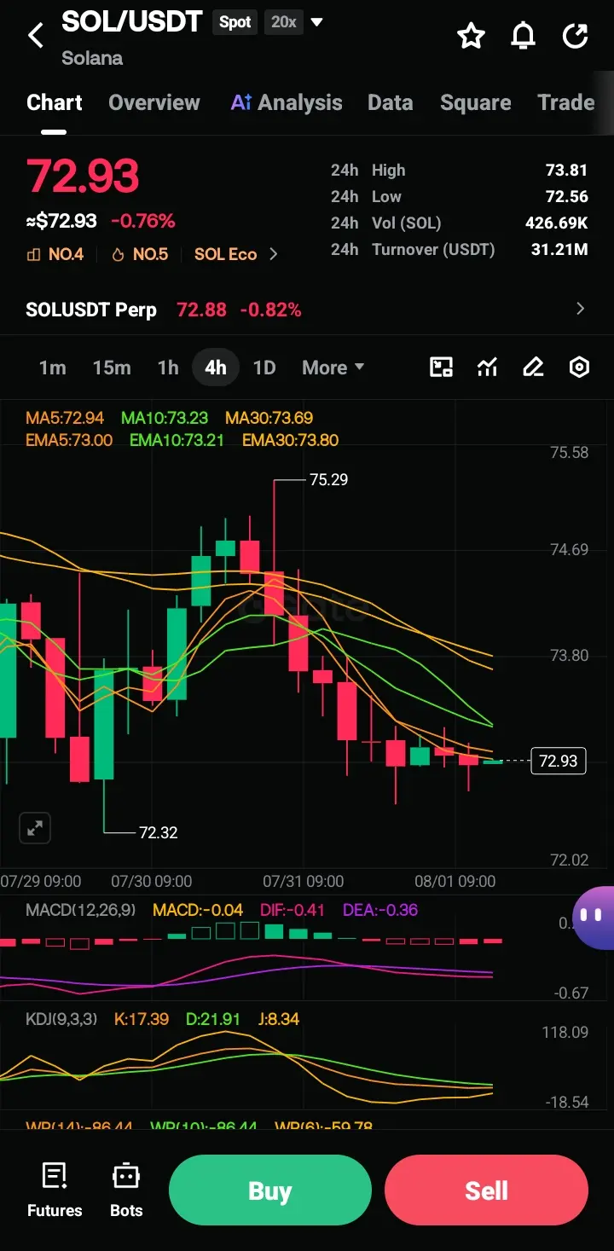The image size is (614, 1251).
Task: Open SOL Eco category chevron
Action: 274,254
